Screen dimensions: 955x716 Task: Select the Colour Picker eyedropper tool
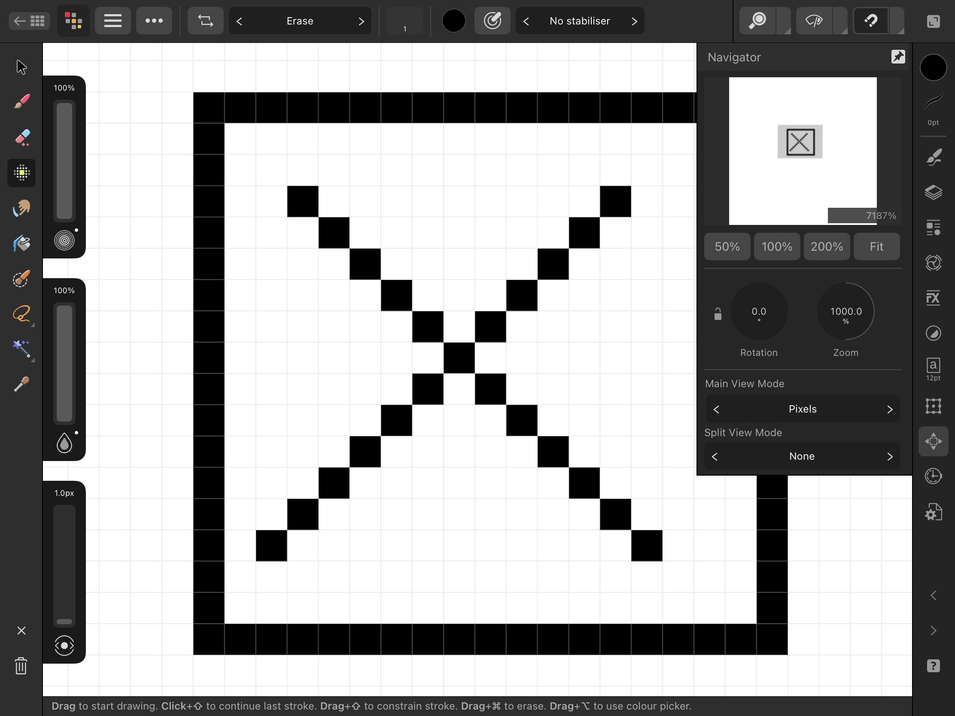tap(21, 384)
